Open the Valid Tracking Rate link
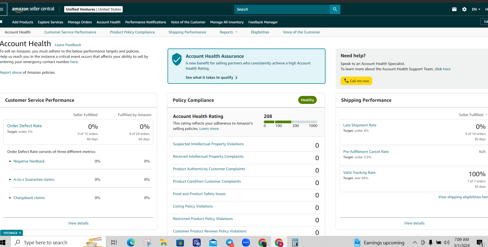This screenshot has width=488, height=247. tap(359, 173)
